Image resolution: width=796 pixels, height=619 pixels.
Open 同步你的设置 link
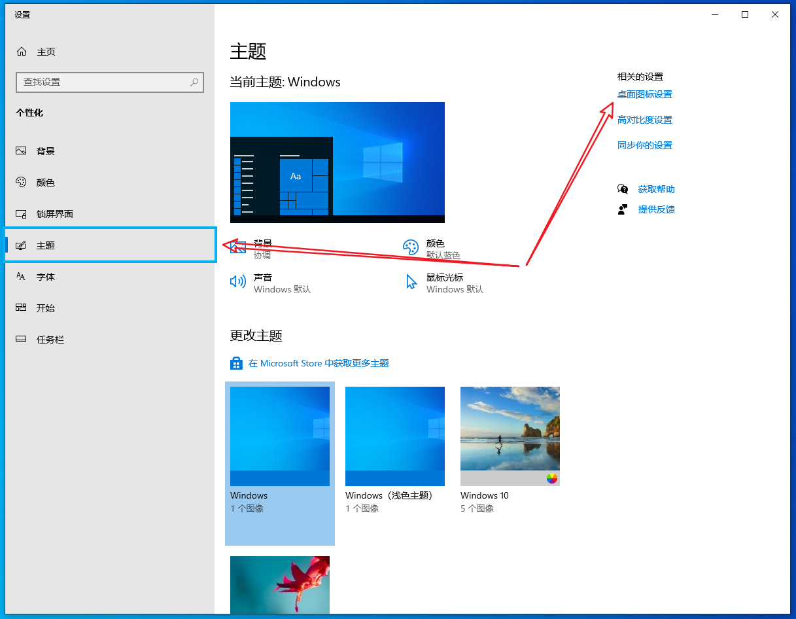click(x=645, y=145)
